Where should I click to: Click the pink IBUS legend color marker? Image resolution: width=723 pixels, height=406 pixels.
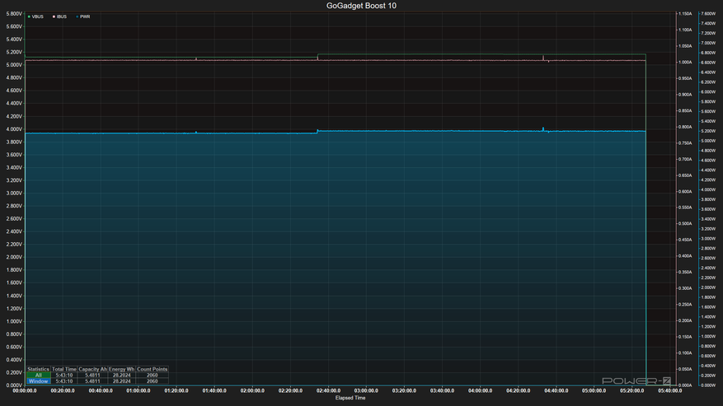tap(53, 16)
